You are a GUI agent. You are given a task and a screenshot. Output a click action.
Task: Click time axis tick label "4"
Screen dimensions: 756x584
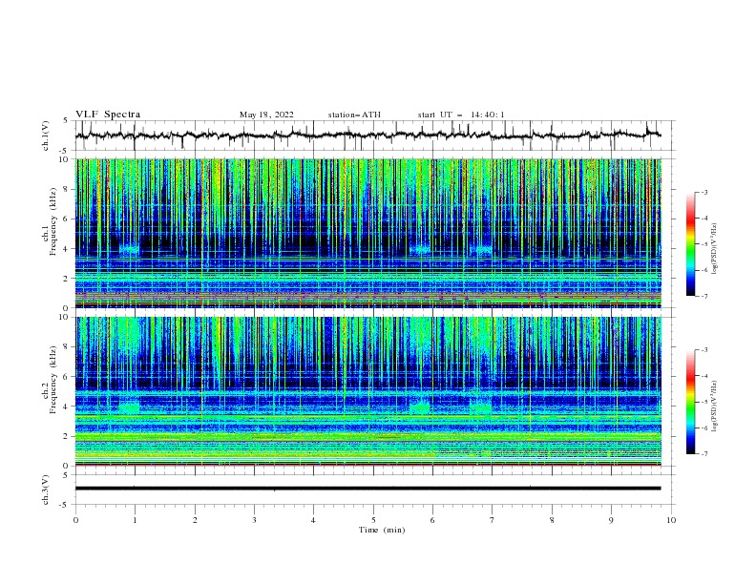tap(313, 520)
